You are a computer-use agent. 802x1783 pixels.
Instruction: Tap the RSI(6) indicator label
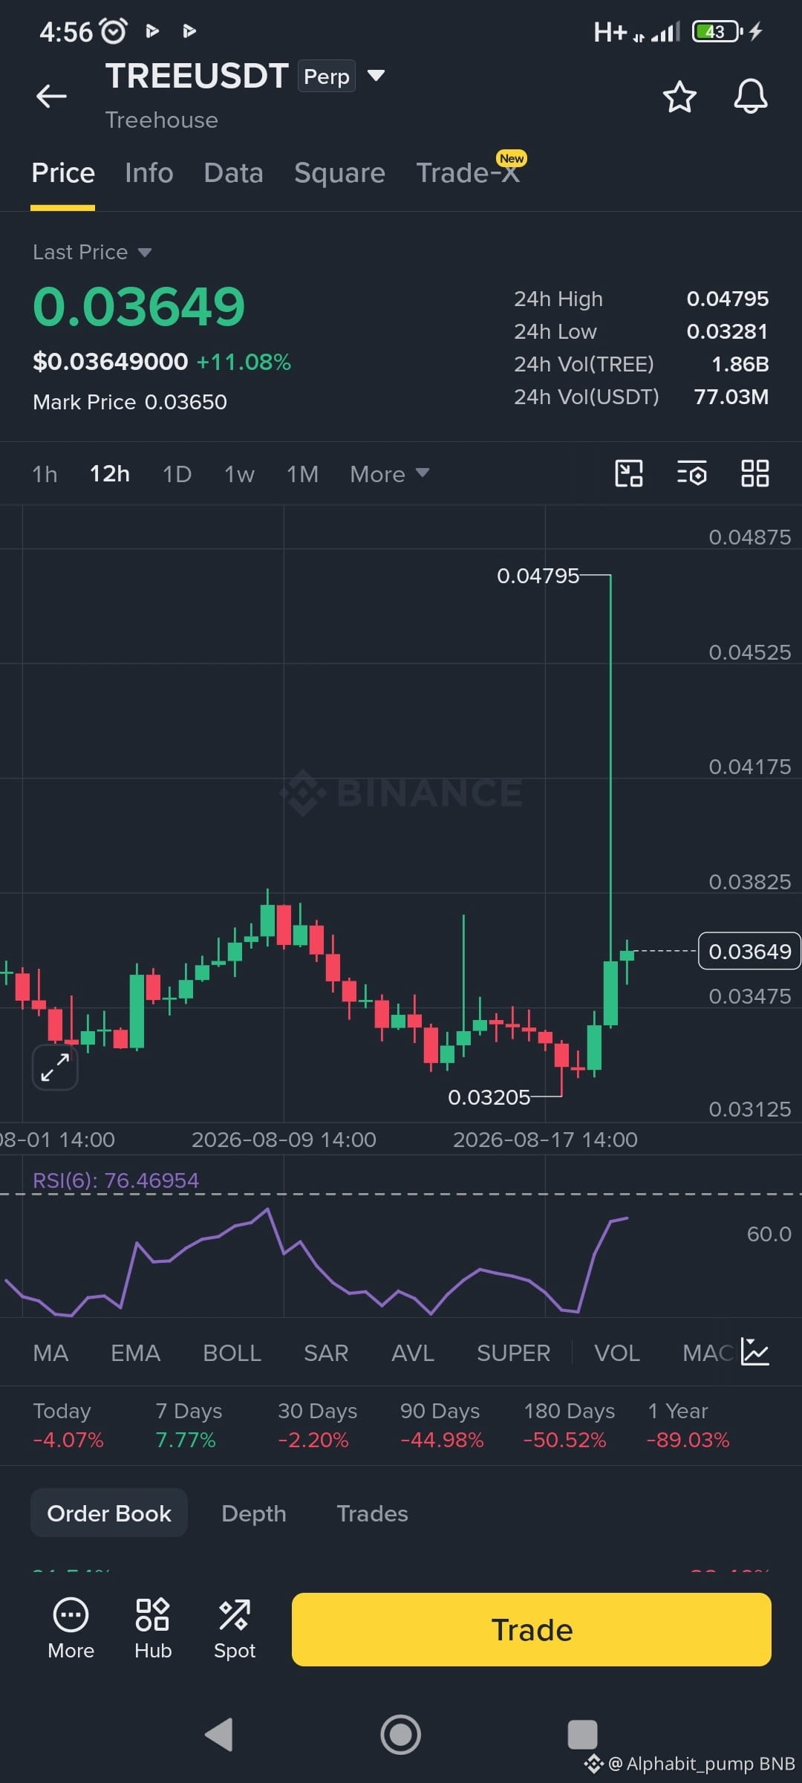click(116, 1180)
